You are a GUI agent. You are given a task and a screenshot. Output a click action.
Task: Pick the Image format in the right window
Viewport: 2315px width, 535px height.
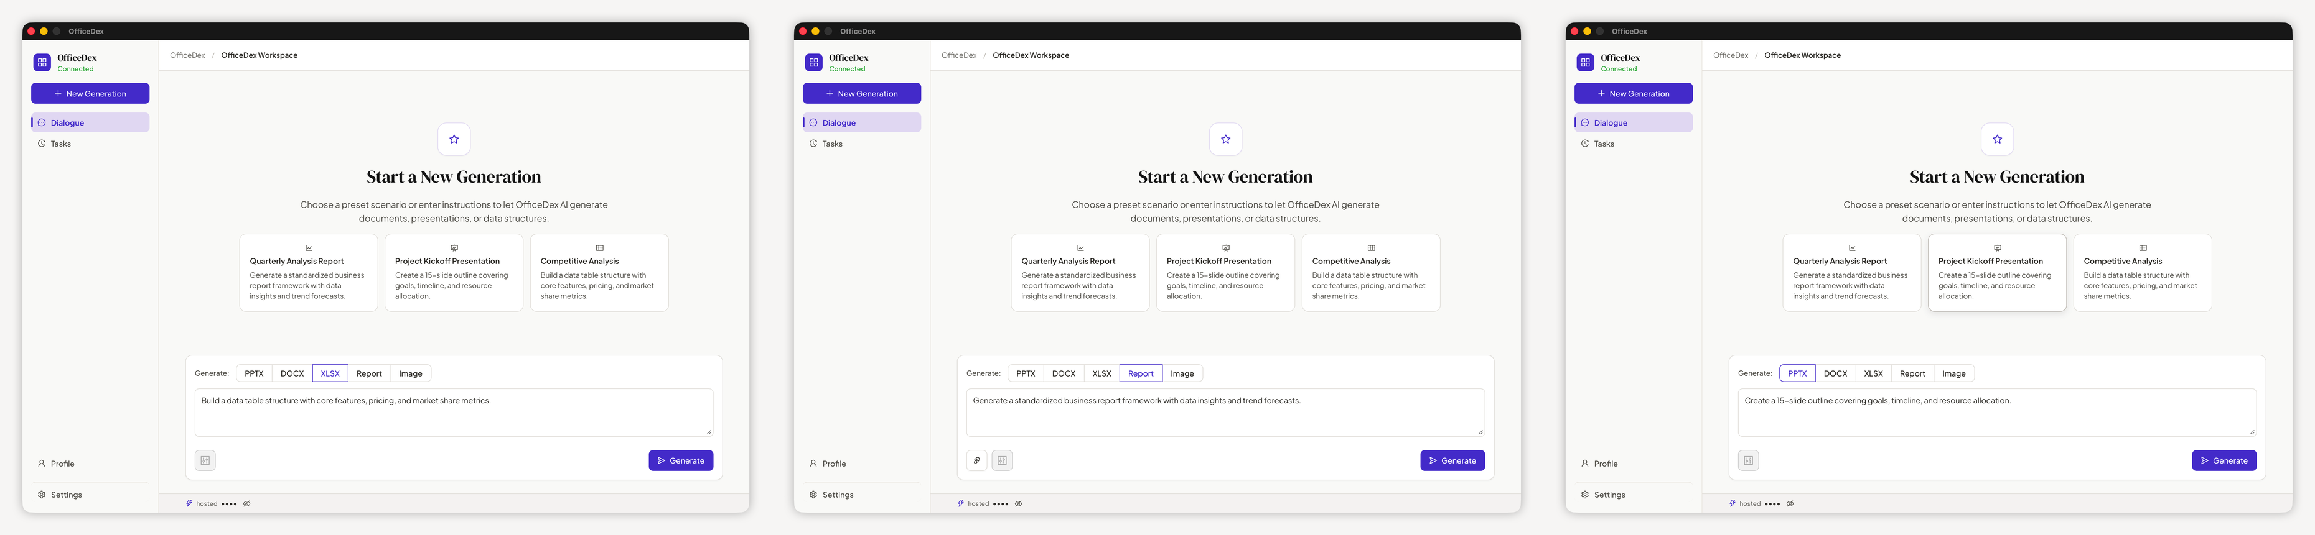pos(1953,373)
